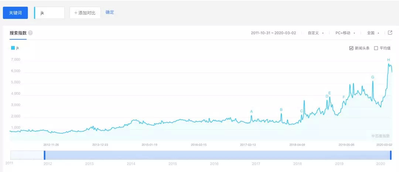
Task: Open the 全国 region dropdown
Action: click(x=373, y=33)
